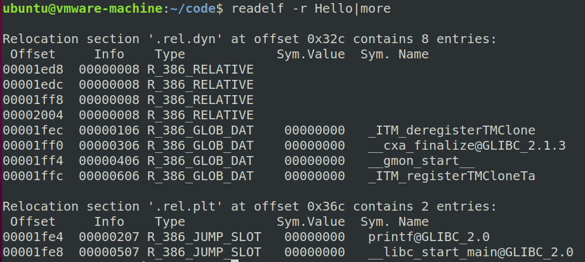Click the terminal cursor block at bottom

pos(235,260)
